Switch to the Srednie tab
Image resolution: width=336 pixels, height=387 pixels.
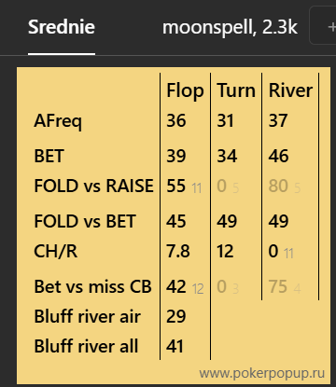pyautogui.click(x=62, y=27)
